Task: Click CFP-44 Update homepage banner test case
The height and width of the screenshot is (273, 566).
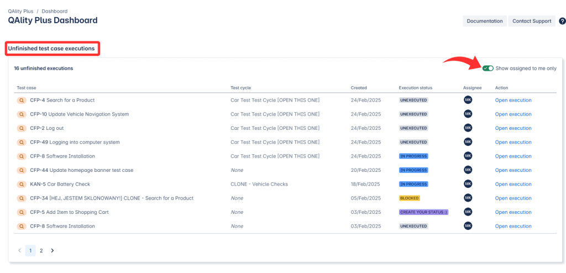Action: [x=82, y=170]
